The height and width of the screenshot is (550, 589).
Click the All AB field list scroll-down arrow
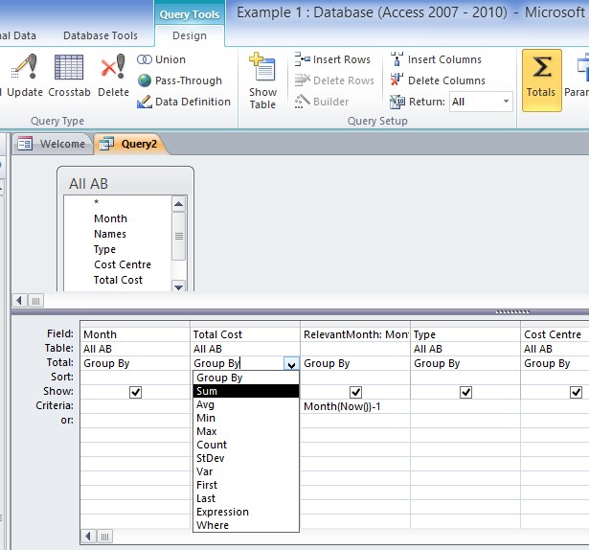coord(178,286)
